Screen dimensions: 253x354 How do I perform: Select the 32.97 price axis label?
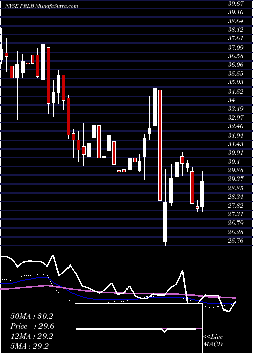point(236,117)
